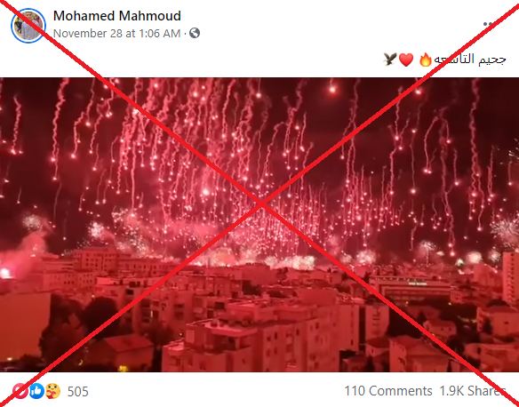Open Mohamed Mahmoud's profile picture
Screen dimensions: 519x407
point(28,26)
